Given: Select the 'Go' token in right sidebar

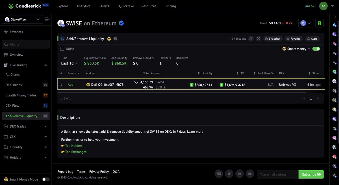Looking at the screenshot, I should pyautogui.click(x=334, y=91).
